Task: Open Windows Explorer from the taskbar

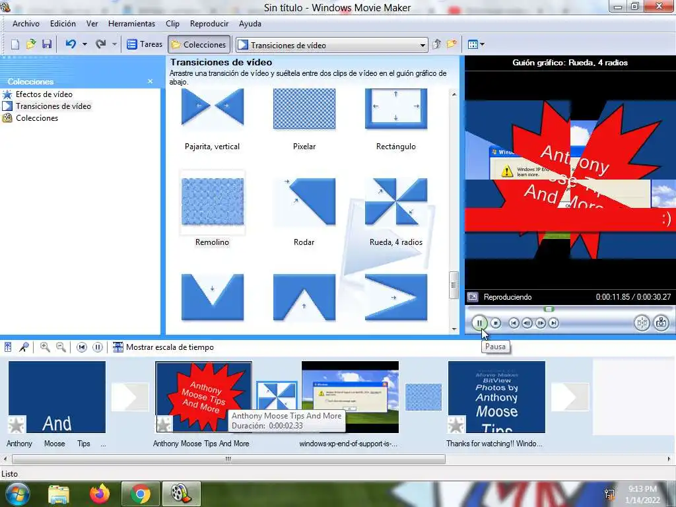Action: pyautogui.click(x=59, y=494)
